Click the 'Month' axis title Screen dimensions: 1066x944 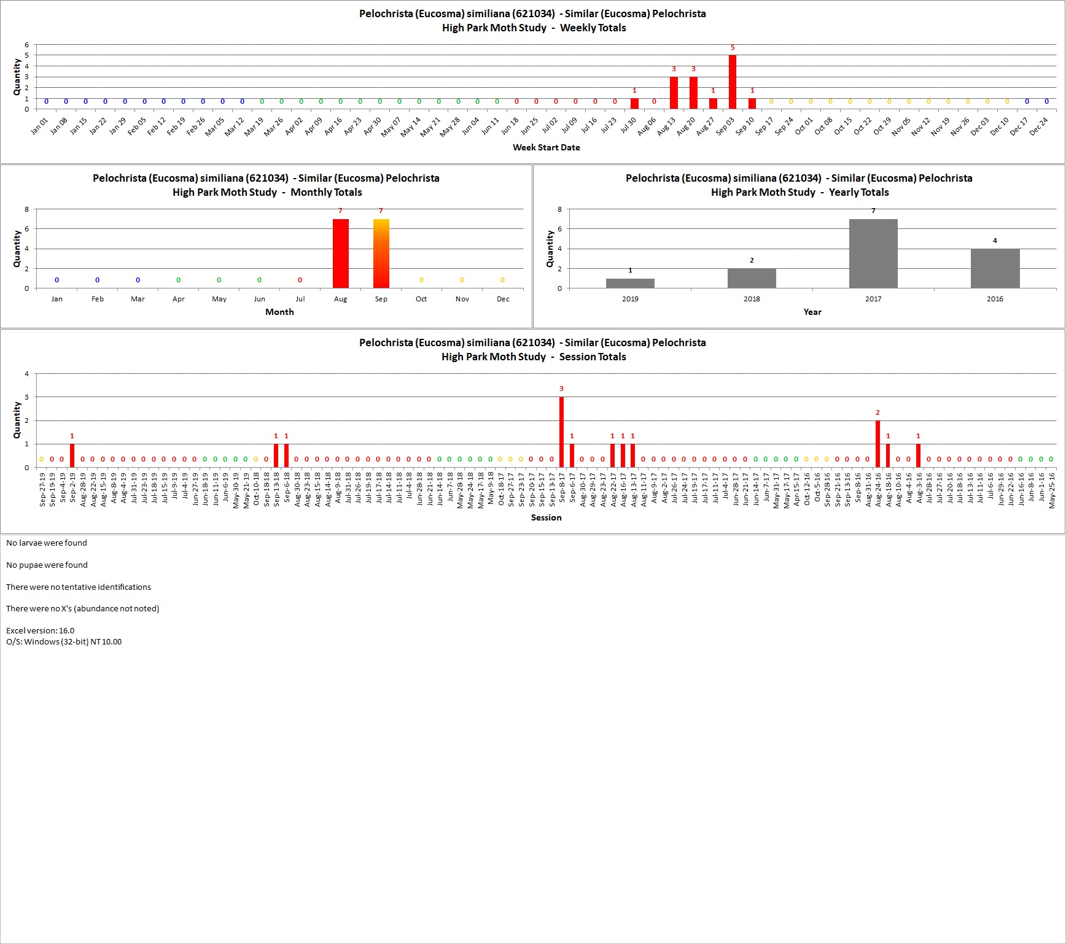pyautogui.click(x=279, y=312)
